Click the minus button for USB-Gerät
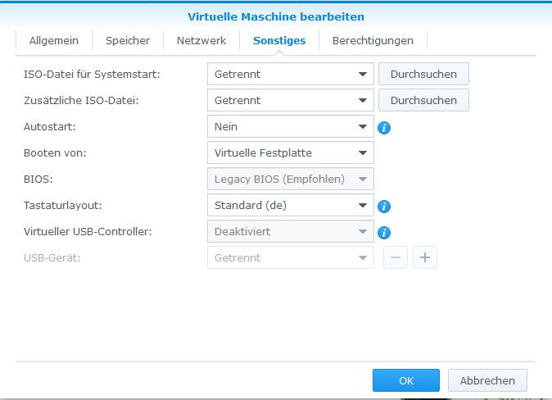 coord(396,257)
